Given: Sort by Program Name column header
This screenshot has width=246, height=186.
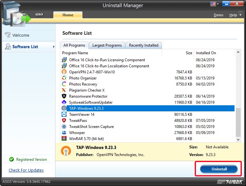Looking at the screenshot, I should pos(111,53).
